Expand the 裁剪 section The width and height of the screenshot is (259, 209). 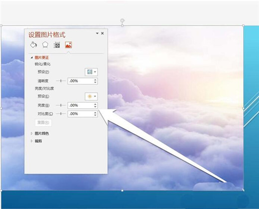click(31, 141)
